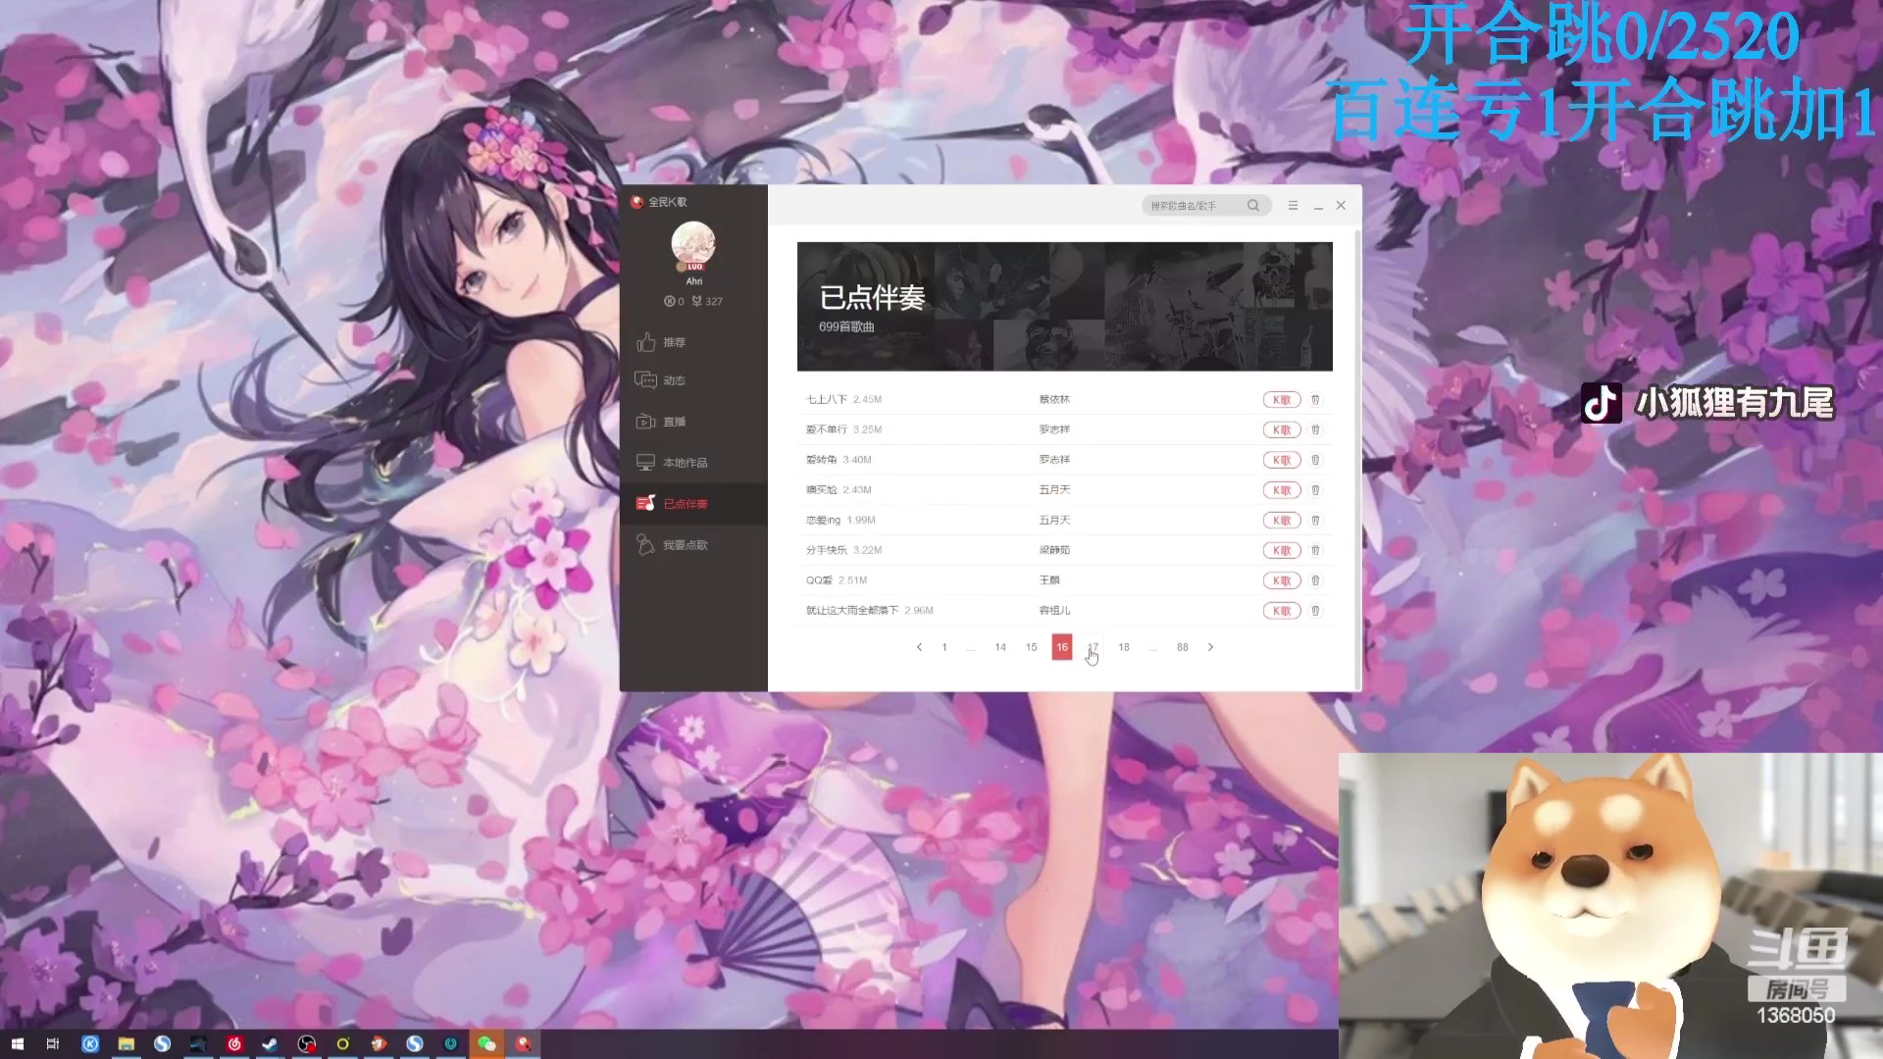Open Windows Start menu
The image size is (1883, 1059).
click(x=17, y=1044)
